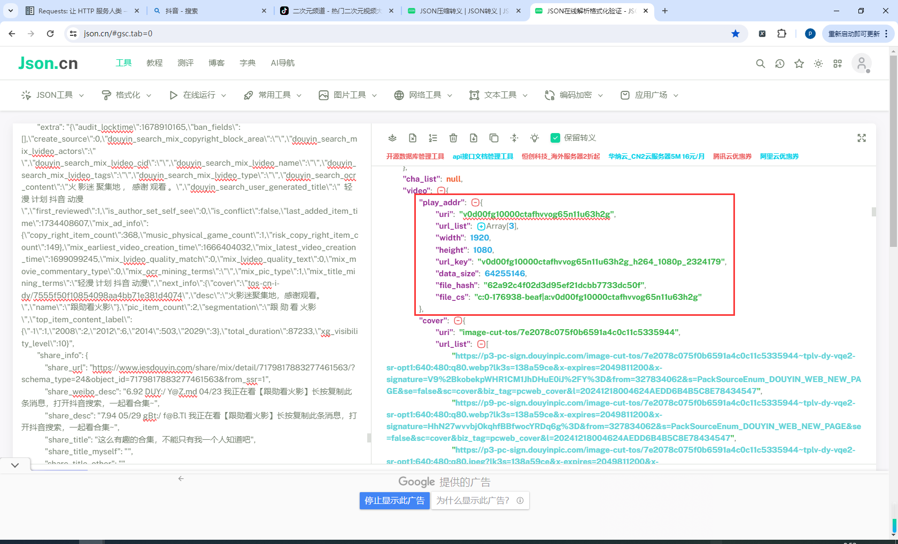Open the browser extensions puzzle icon
Viewport: 898px width, 544px height.
click(x=781, y=34)
